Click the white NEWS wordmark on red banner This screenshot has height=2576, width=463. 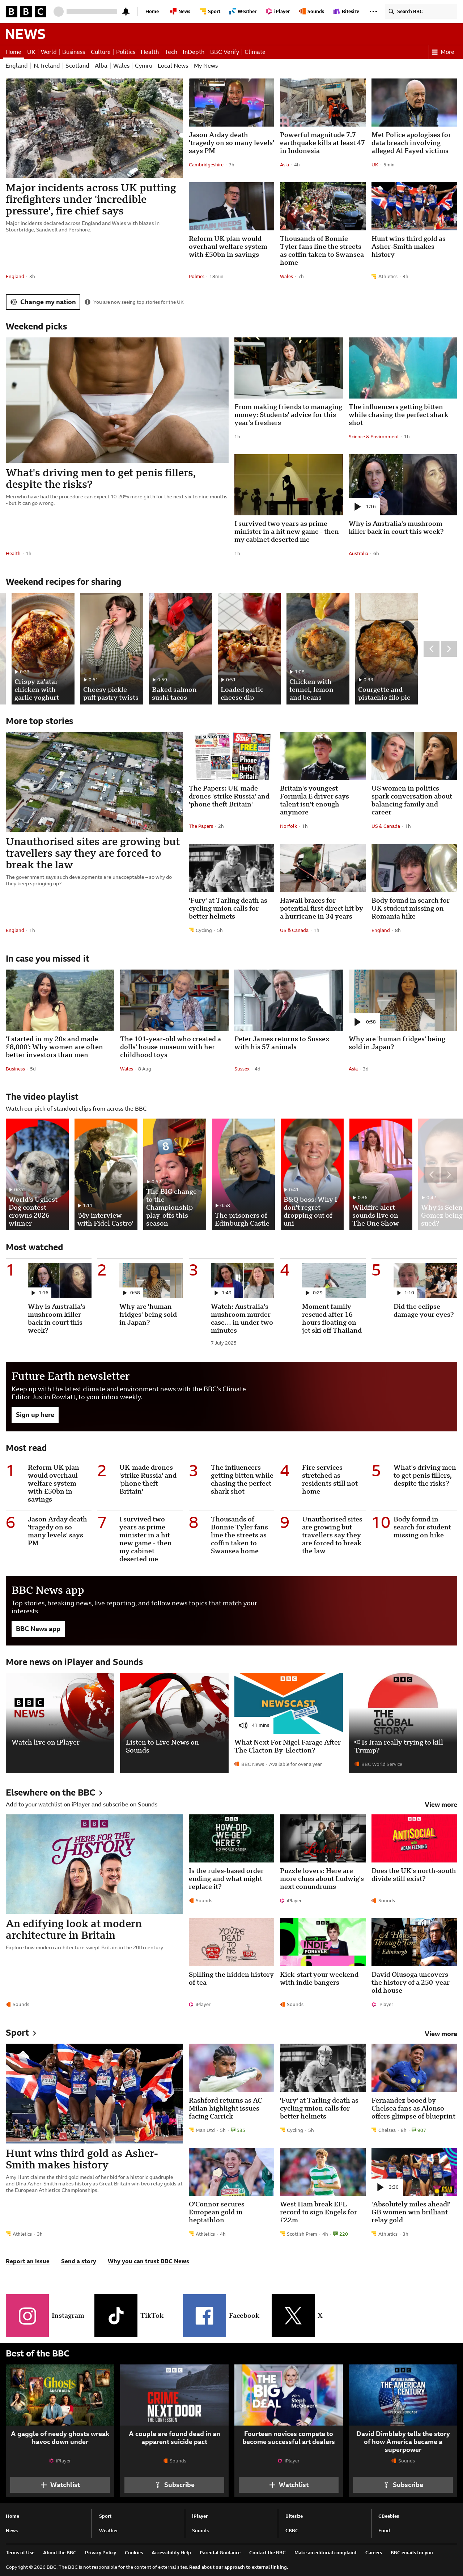(25, 34)
